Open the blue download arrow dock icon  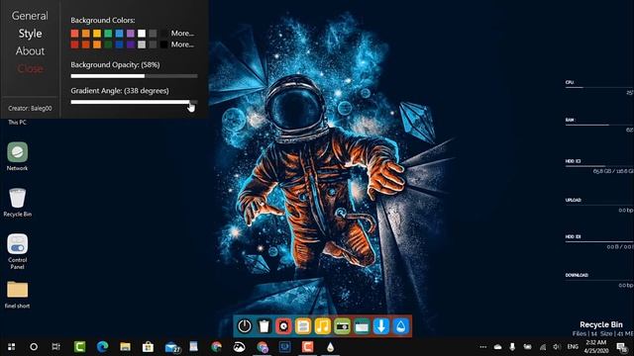[380, 326]
